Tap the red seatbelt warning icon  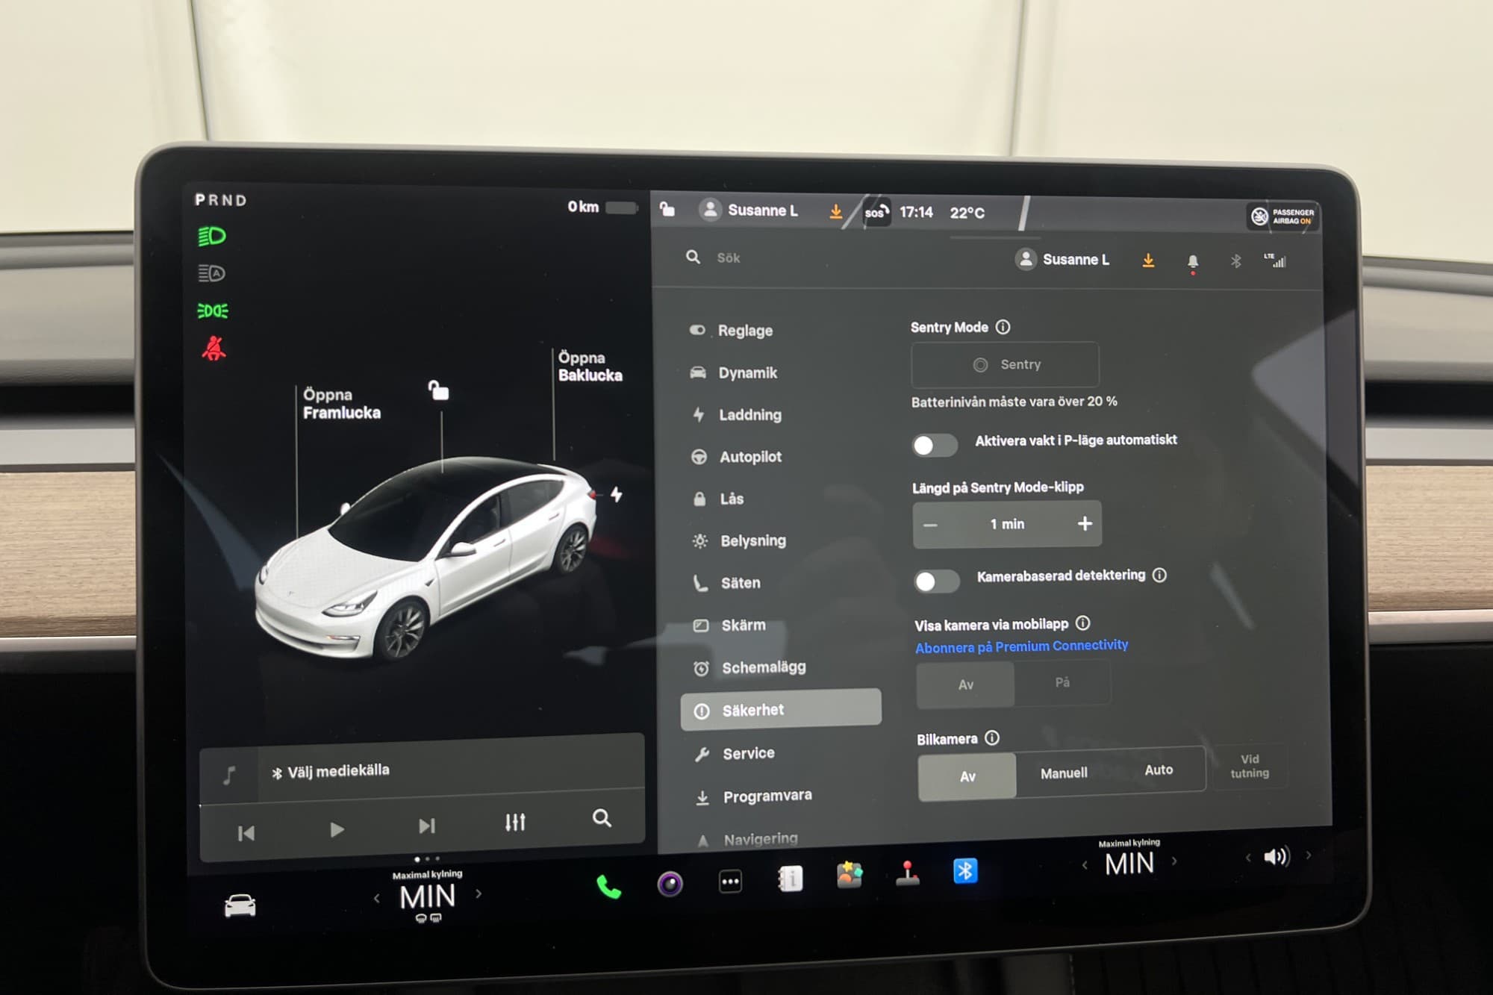pos(213,349)
